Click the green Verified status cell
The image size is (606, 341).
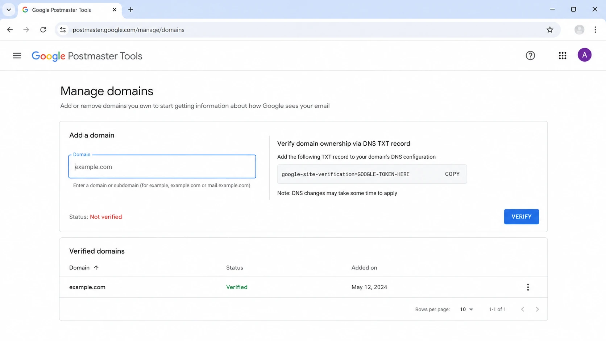237,287
